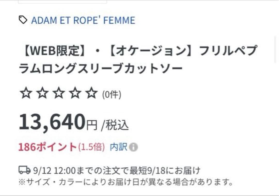Open the ADAM ET ROPE' FEMME brand link
This screenshot has height=196, width=279.
[x=83, y=20]
